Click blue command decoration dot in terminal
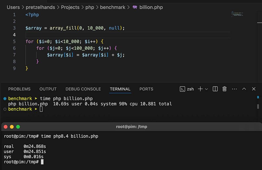Viewport: 262px width, 170px height. pyautogui.click(x=5, y=99)
